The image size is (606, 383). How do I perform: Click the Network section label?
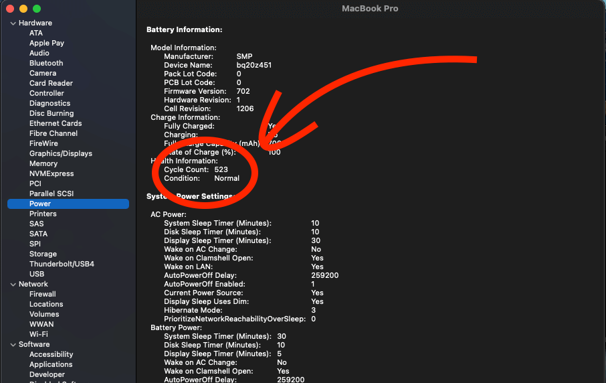click(x=33, y=285)
